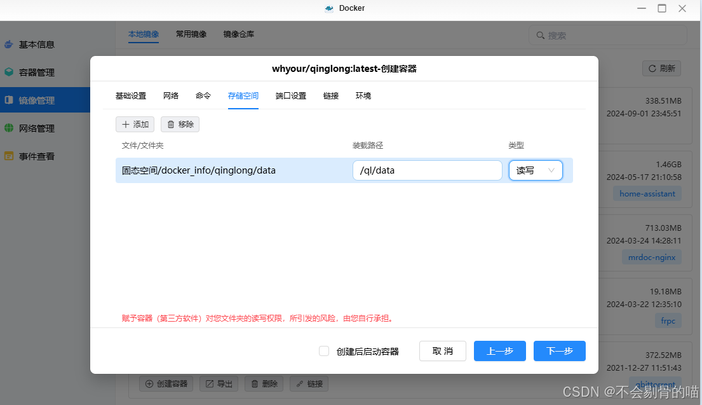Switch to the 基础设置 tab
The width and height of the screenshot is (702, 405).
[x=131, y=96]
